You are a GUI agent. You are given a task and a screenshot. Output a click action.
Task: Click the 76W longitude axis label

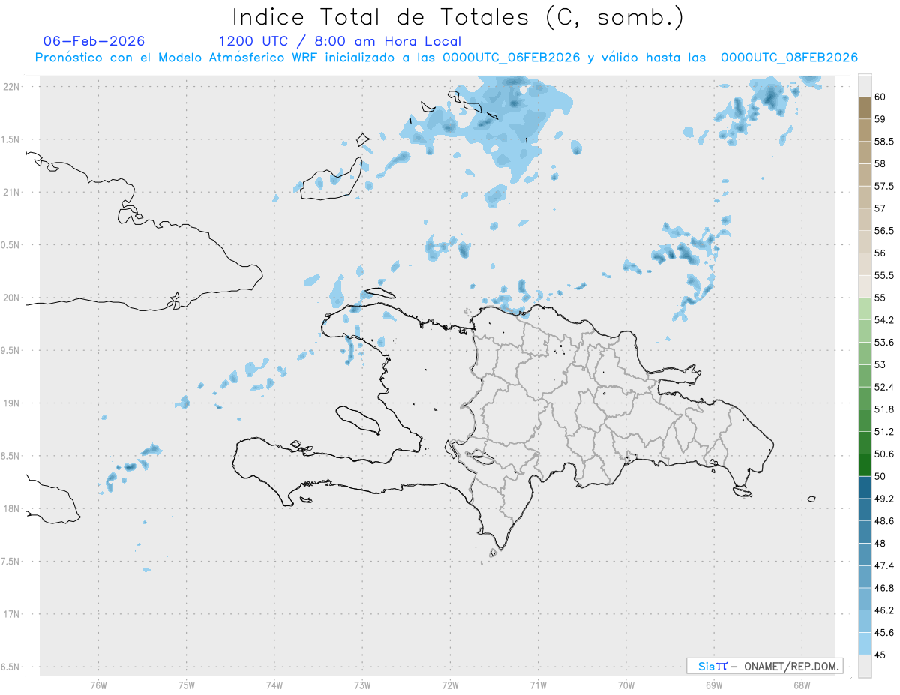coord(98,685)
